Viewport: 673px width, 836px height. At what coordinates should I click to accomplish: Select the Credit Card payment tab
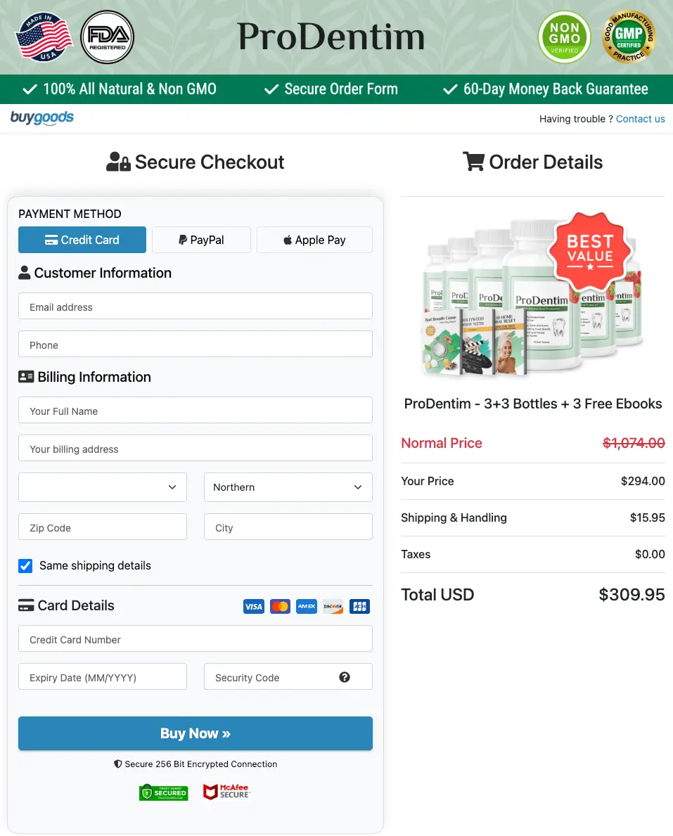coord(82,240)
